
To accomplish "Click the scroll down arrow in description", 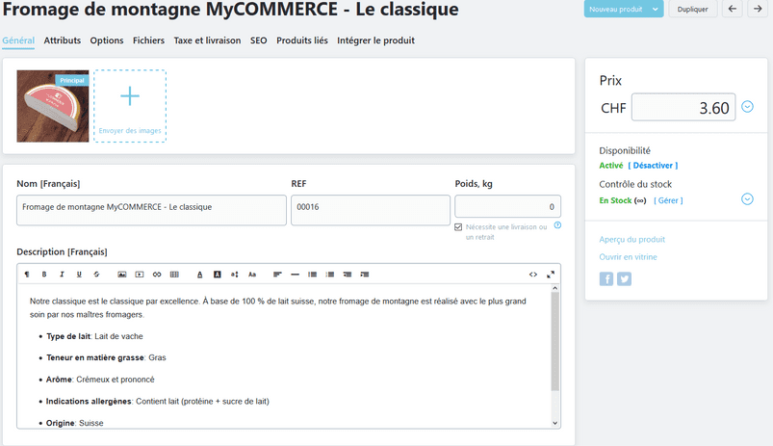I will [x=555, y=423].
